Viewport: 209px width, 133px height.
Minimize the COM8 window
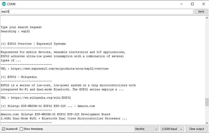[x=181, y=4]
